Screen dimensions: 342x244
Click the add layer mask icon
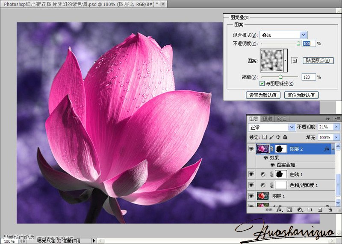pos(289,209)
